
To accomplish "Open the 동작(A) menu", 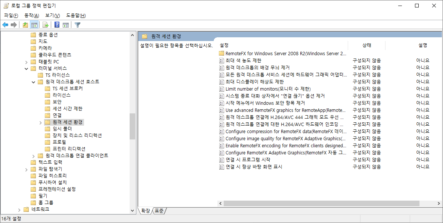I will [x=32, y=16].
